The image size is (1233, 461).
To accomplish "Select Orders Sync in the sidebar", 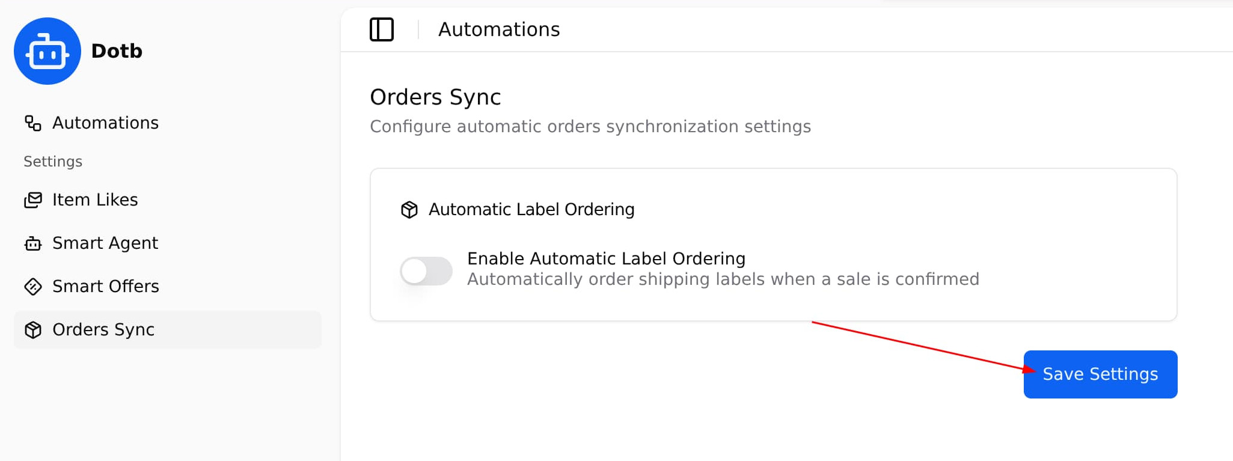I will (x=103, y=330).
